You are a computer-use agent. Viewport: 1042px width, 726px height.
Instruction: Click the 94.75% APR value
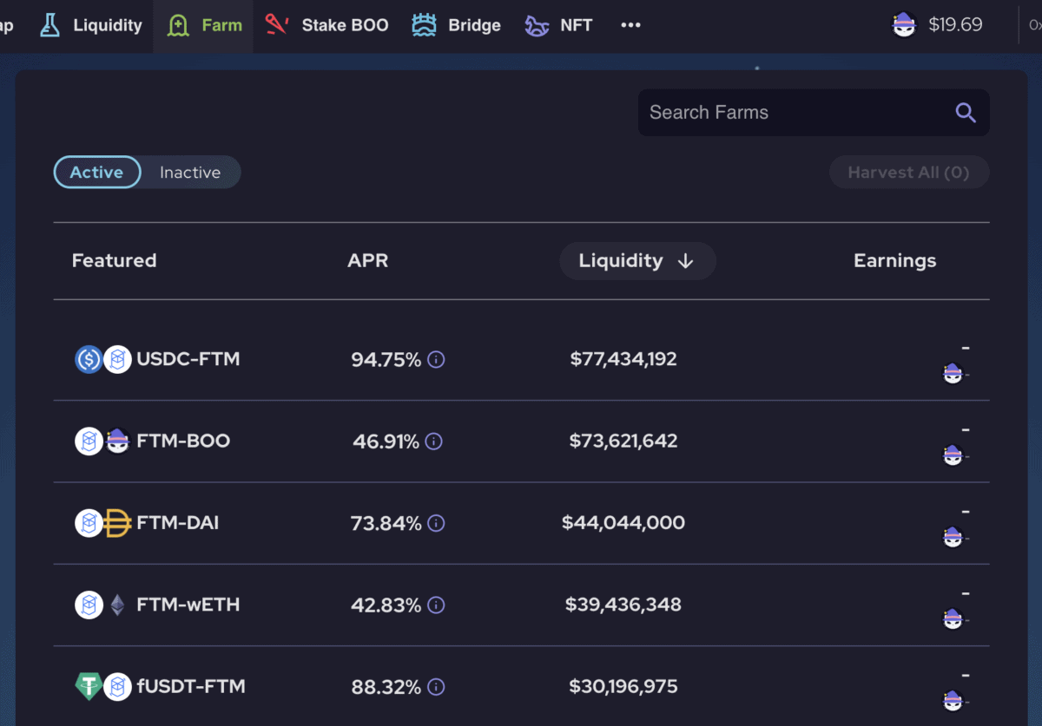(386, 359)
